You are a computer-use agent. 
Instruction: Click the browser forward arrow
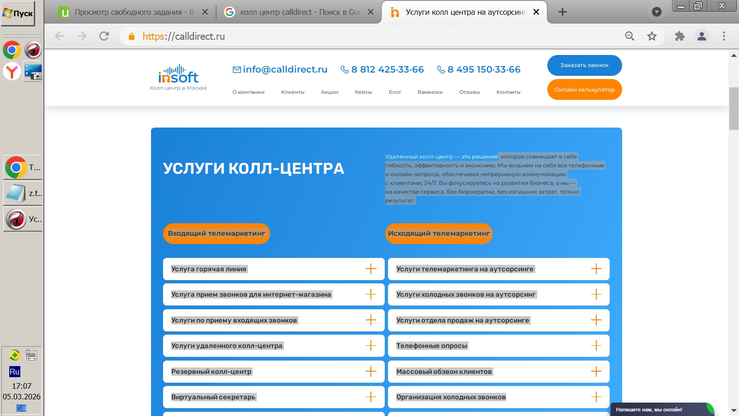pos(82,36)
